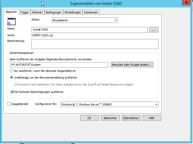Click Benutzer oder Gruppe ändern button
193x144 pixels.
tap(132, 65)
